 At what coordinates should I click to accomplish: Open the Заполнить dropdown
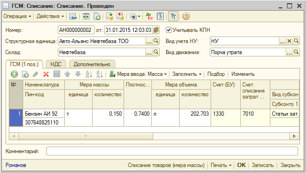[x=187, y=74]
